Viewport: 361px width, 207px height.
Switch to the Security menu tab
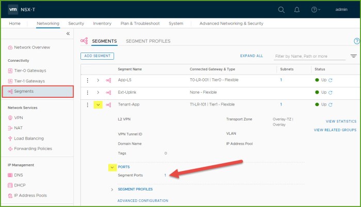[x=76, y=23]
